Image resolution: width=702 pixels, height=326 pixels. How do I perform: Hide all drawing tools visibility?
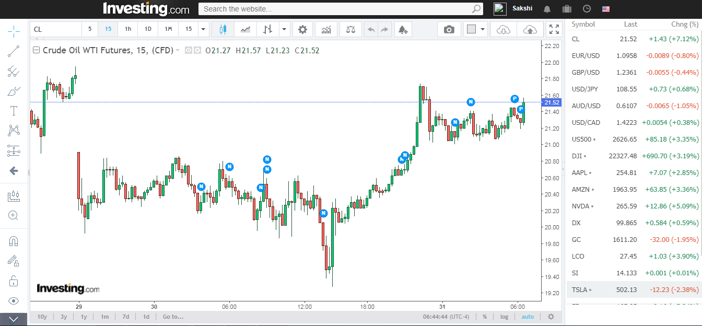tap(14, 300)
